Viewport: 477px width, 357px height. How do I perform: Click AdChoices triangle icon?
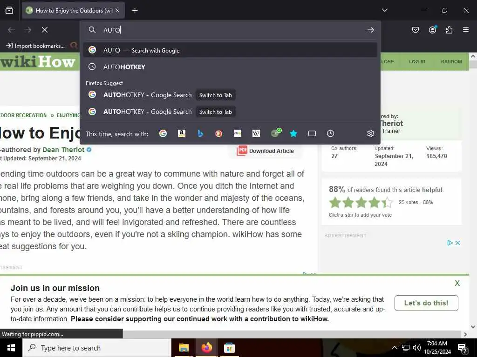click(450, 243)
